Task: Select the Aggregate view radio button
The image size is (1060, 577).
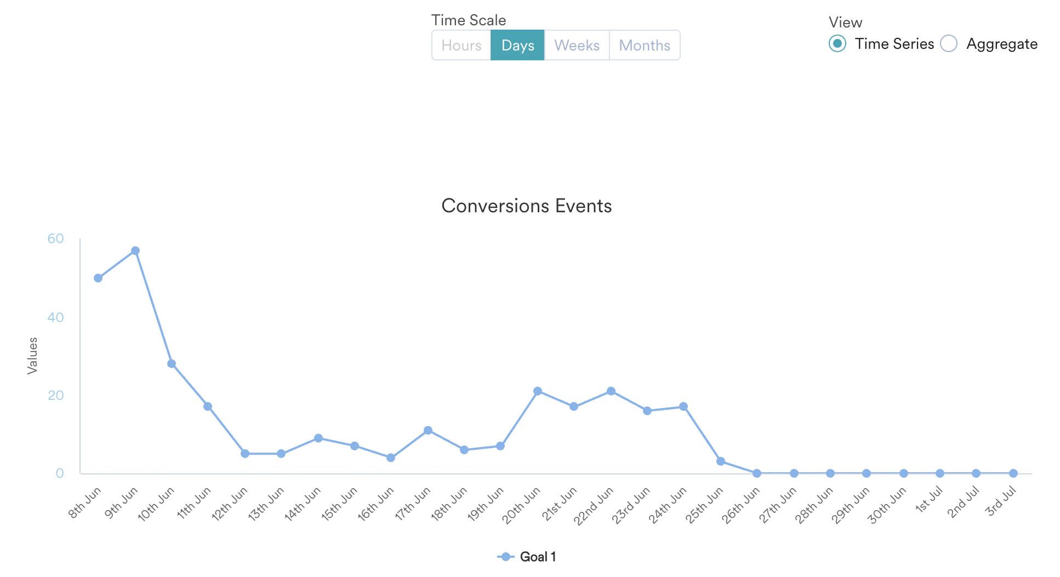Action: (948, 43)
